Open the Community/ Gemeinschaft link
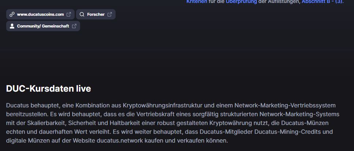Image resolution: width=354 pixels, height=151 pixels. (x=43, y=26)
